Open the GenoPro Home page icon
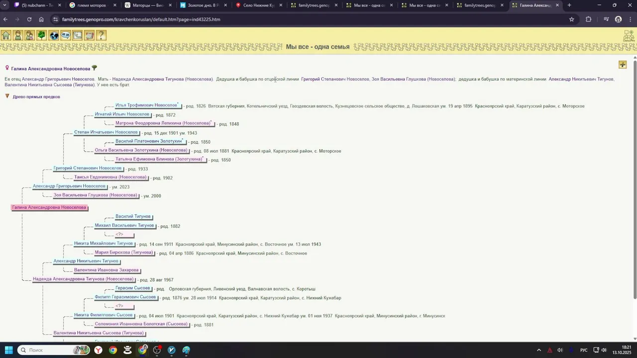637x358 pixels. click(6, 35)
